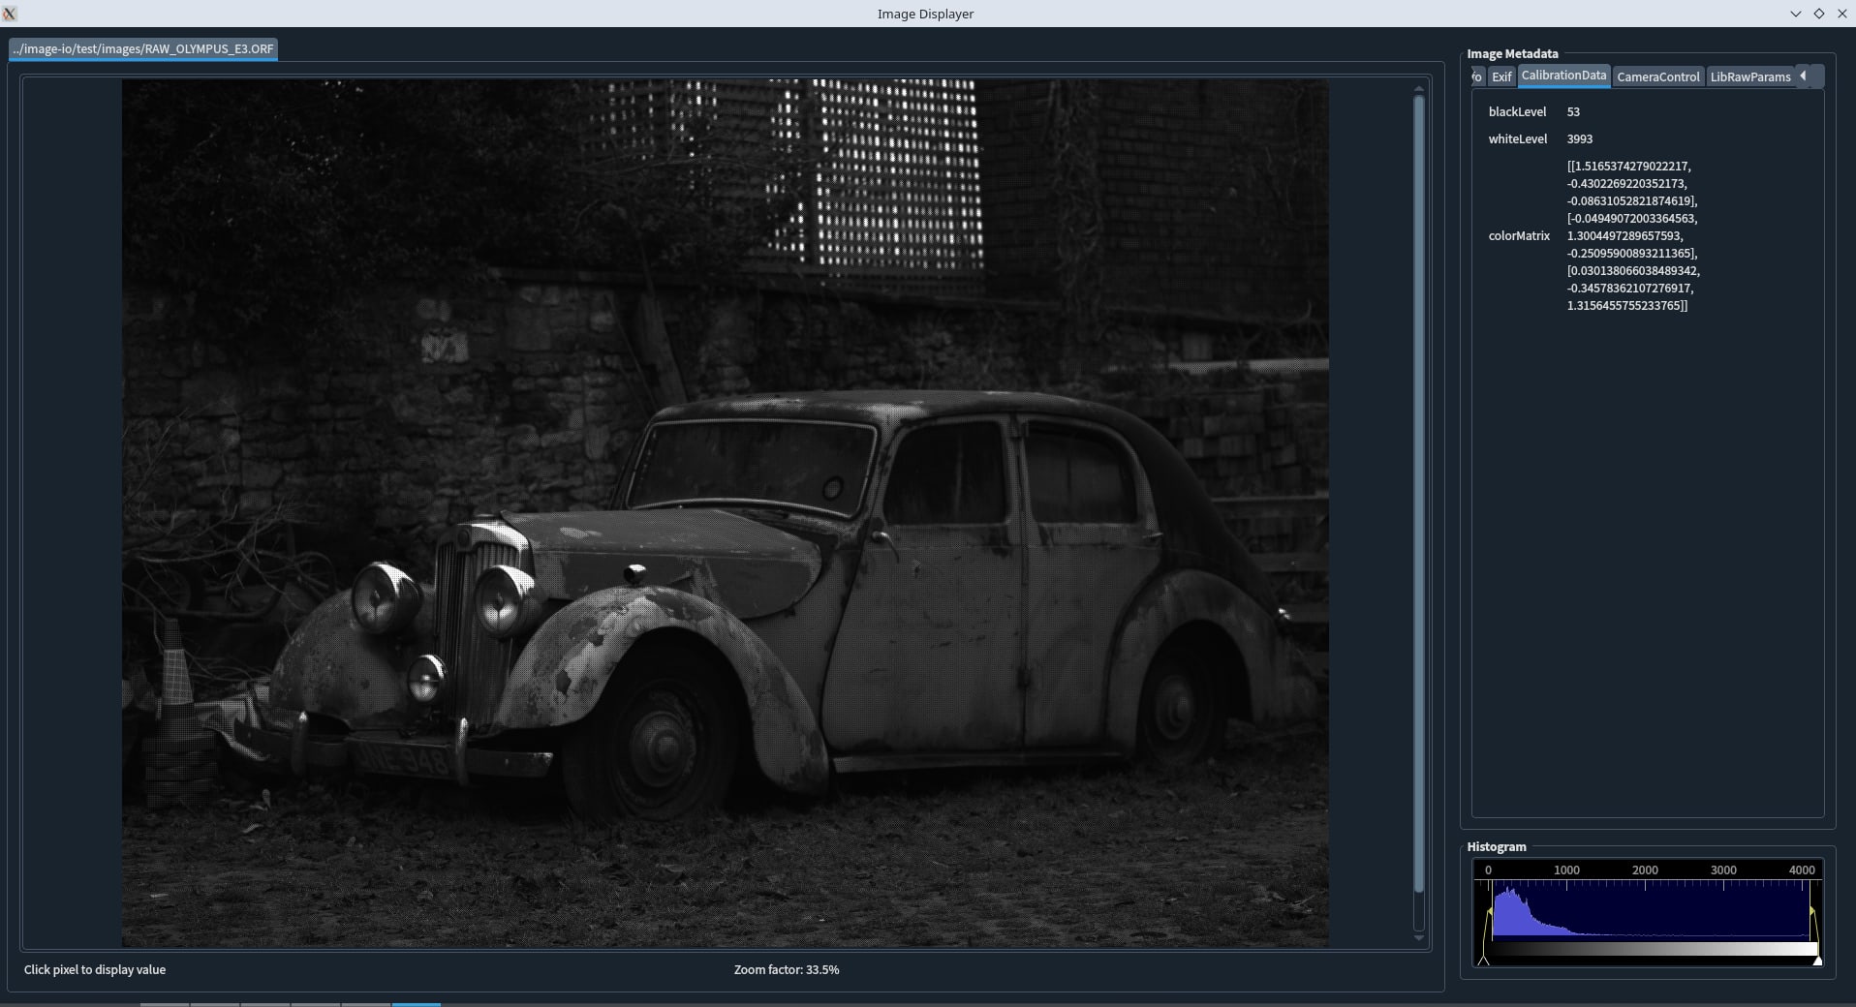Select the whiteLevel label
1856x1007 pixels.
coord(1517,139)
